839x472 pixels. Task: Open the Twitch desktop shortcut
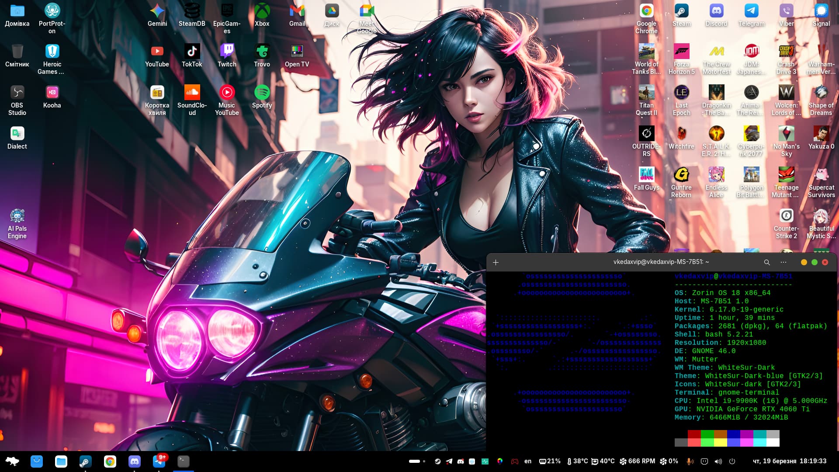[x=227, y=52]
